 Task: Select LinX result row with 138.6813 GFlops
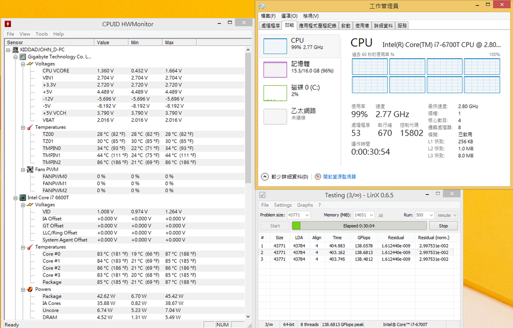click(356, 252)
